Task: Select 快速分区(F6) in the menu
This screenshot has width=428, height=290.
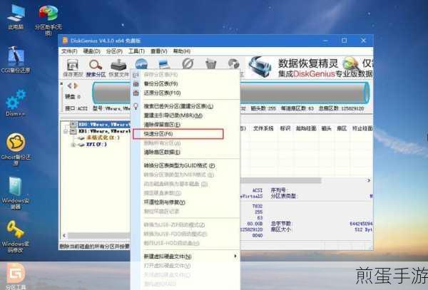Action: [178, 134]
